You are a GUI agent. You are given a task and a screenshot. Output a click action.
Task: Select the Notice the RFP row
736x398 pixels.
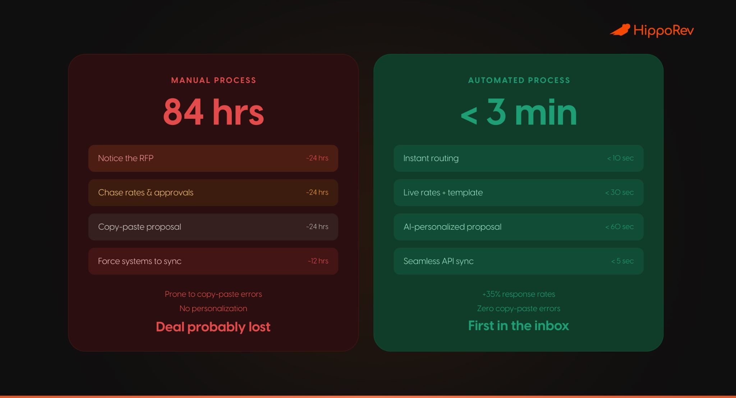(213, 158)
